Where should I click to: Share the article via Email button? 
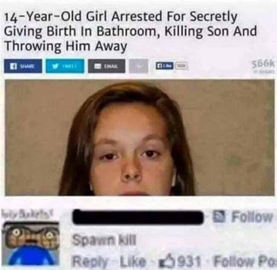pos(107,66)
